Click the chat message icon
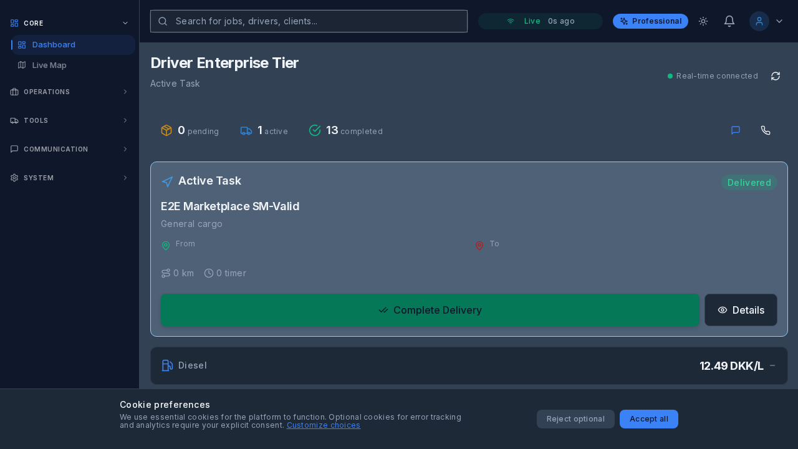Viewport: 798px width, 449px height. point(736,130)
